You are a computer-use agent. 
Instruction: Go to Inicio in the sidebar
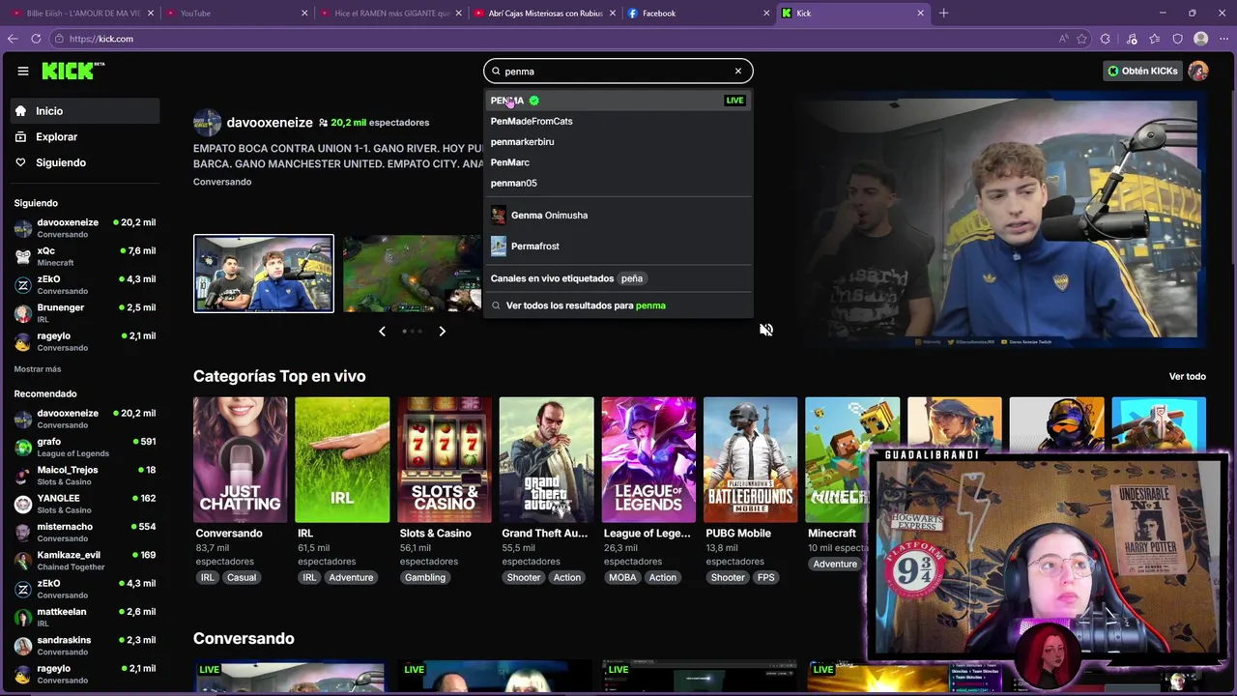click(85, 111)
